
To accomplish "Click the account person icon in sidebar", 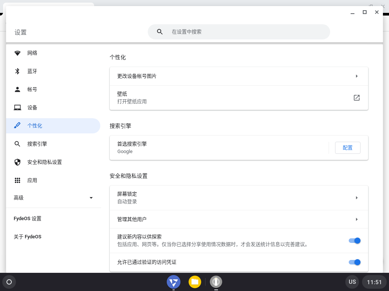I will 17,89.
